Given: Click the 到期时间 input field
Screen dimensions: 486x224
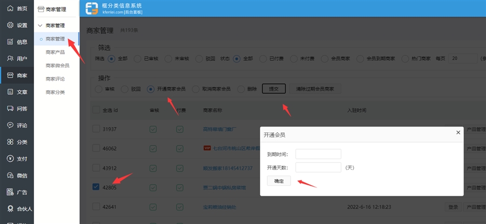Looking at the screenshot, I should pos(318,154).
